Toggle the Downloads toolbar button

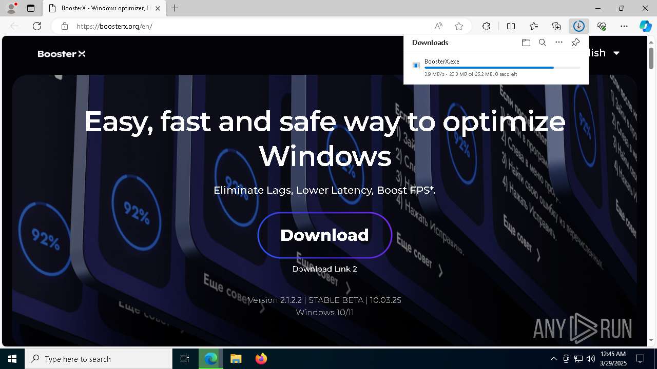(x=579, y=26)
